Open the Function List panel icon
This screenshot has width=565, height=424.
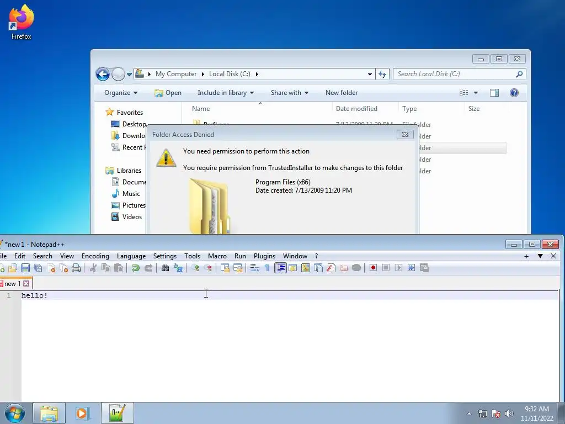click(x=331, y=268)
